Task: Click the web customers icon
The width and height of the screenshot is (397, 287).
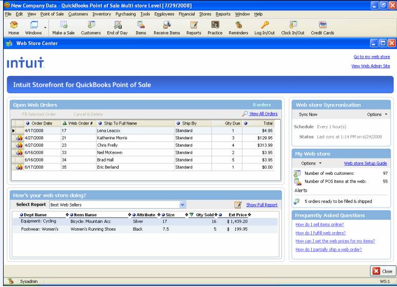Action: tap(297, 173)
